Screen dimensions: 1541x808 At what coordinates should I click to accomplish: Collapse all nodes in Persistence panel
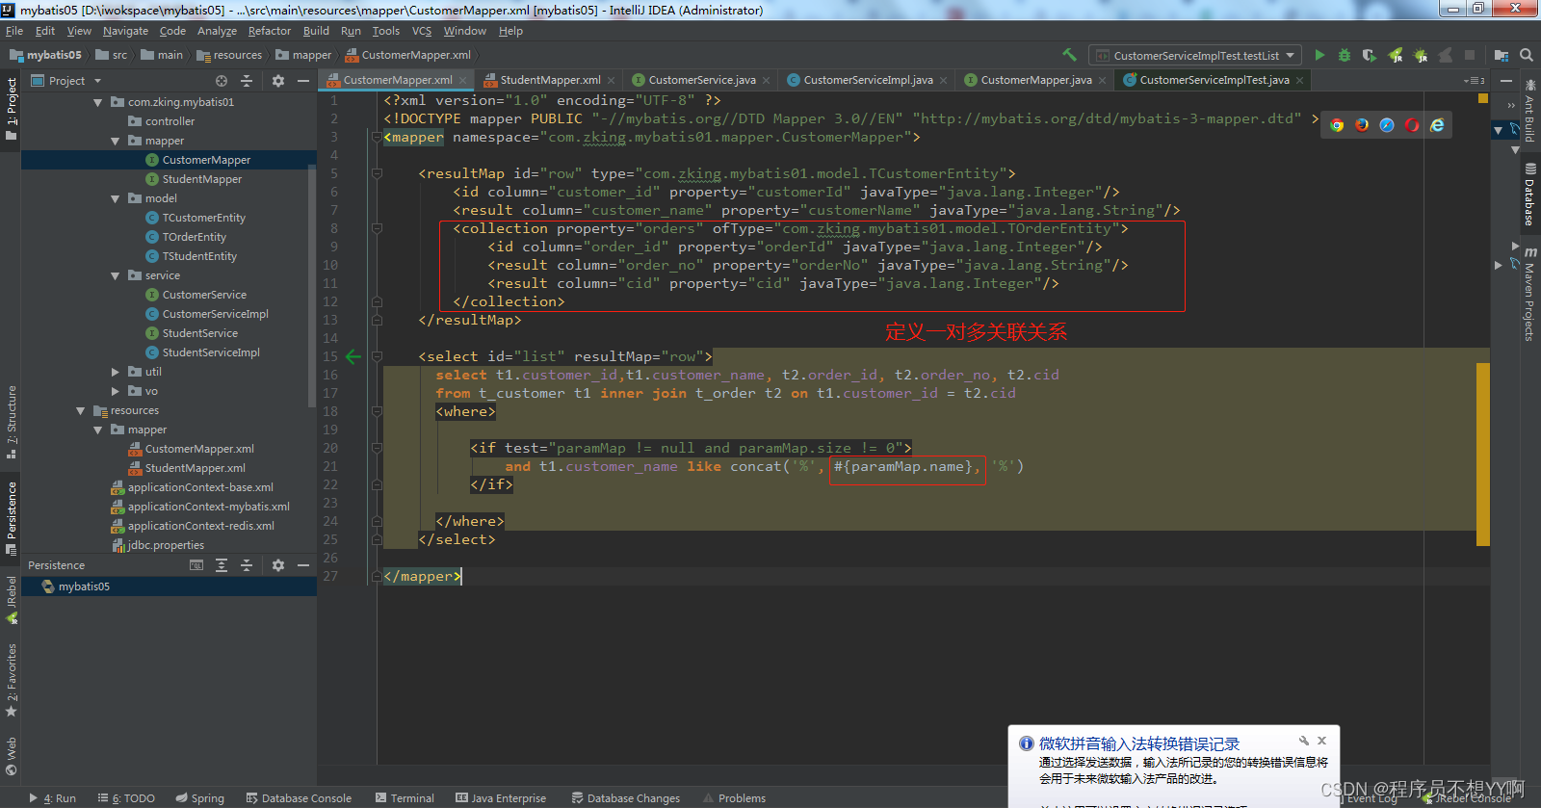[x=247, y=565]
